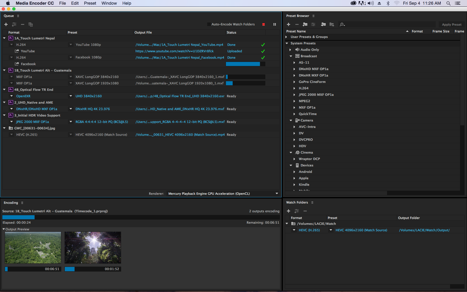Collapse the 1A_Touch Lumetri Nepal source
The image size is (467, 292).
(4, 38)
